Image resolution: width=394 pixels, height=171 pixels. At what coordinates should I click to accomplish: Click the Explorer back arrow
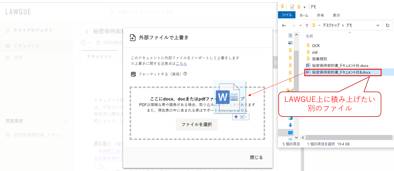pos(284,25)
